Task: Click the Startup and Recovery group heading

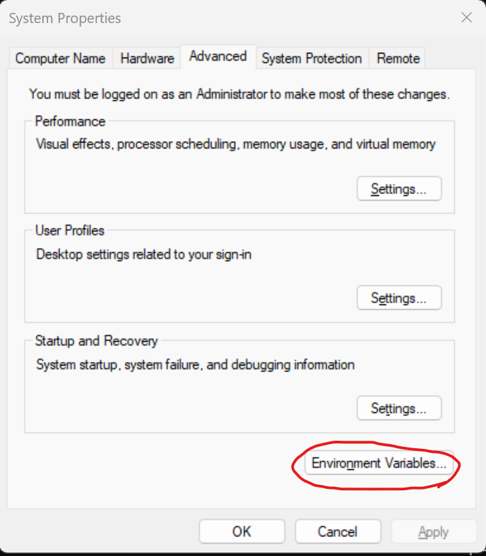Action: tap(96, 340)
